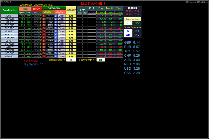Click the B buy icon in EURUSD row

56,34
